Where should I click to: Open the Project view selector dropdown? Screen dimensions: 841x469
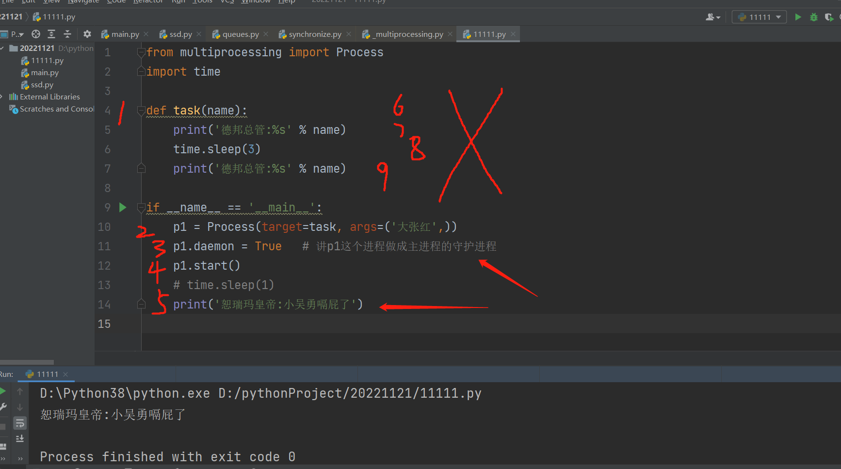tap(12, 34)
